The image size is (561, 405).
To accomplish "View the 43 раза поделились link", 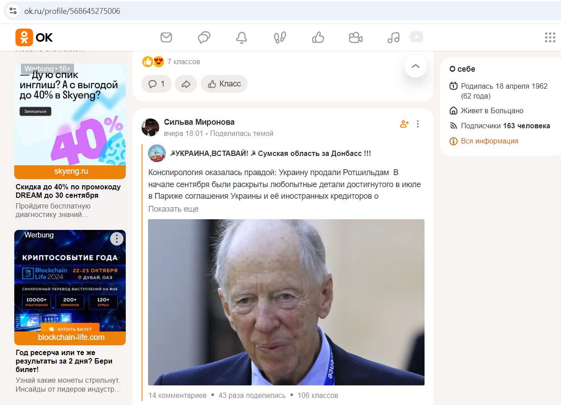I will point(252,395).
